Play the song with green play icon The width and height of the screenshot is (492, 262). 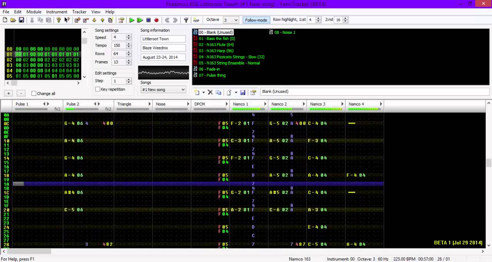132,20
